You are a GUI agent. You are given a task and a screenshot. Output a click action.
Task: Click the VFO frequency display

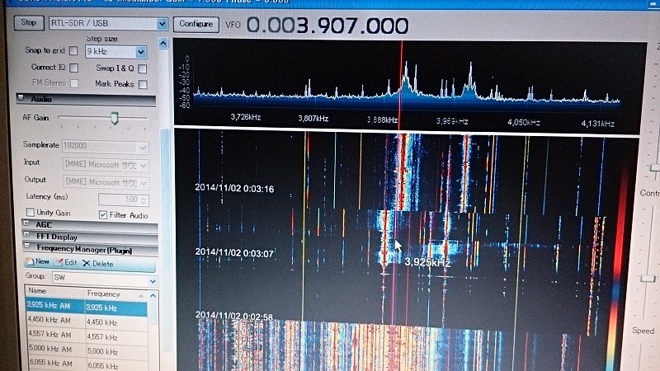(327, 26)
